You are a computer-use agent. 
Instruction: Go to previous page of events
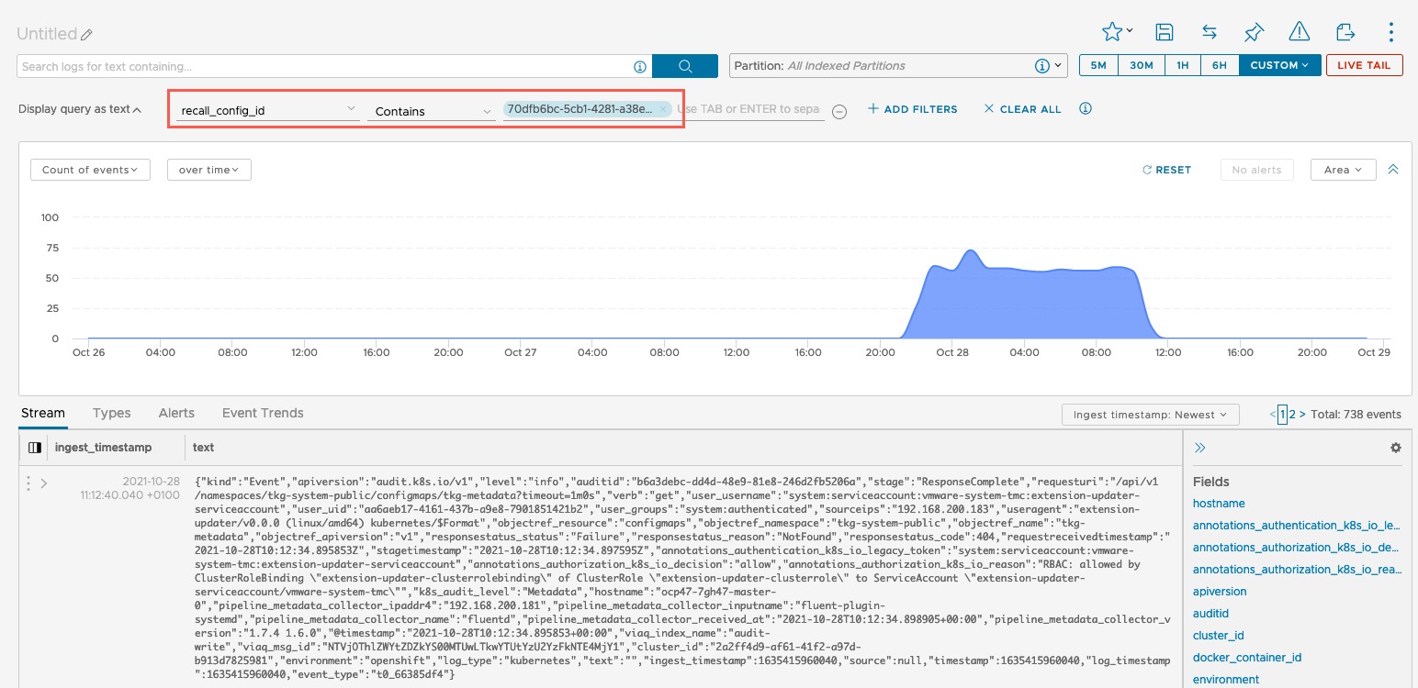[x=1272, y=415]
